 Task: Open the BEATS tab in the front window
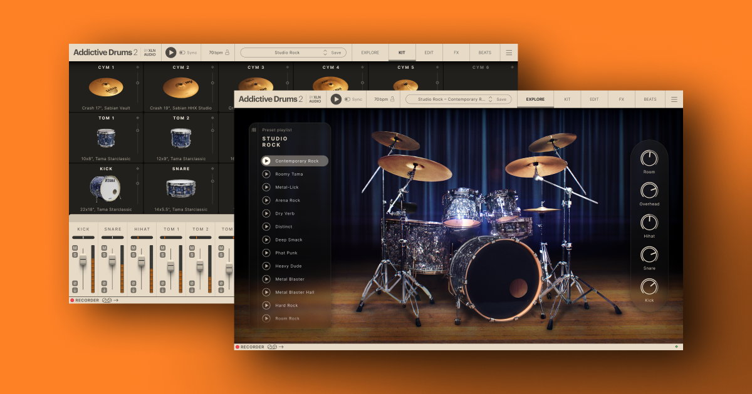click(x=650, y=99)
